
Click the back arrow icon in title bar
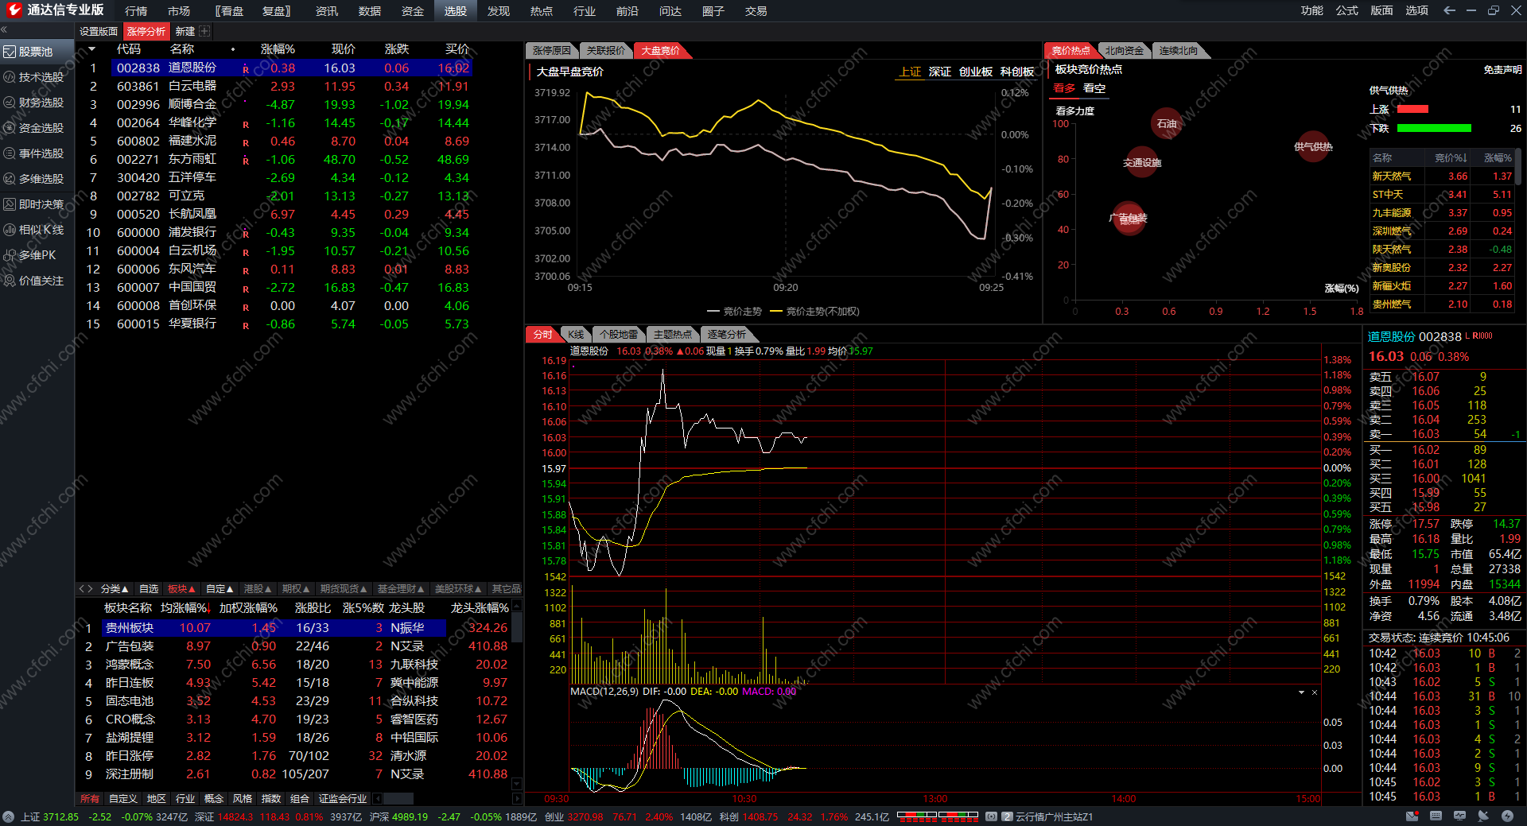(x=1449, y=10)
